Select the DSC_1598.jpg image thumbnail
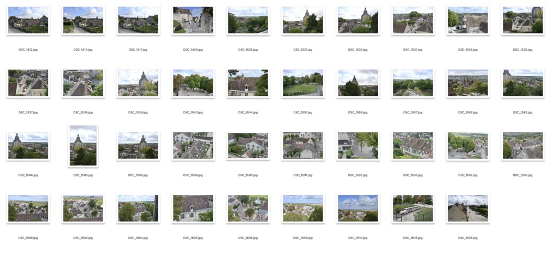559x257 pixels. click(522, 146)
